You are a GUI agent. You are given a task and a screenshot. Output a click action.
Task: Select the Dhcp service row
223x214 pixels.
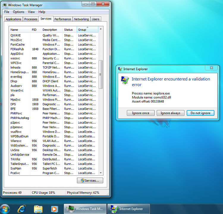pos(54,81)
